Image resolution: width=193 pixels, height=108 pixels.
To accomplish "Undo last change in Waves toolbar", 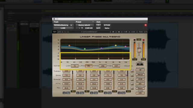I will point(60,32).
